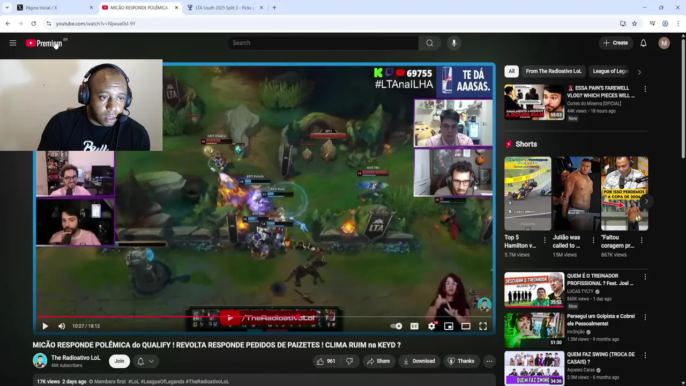Image resolution: width=686 pixels, height=386 pixels.
Task: Open options for Persegui um Golpista video
Action: tap(645, 317)
